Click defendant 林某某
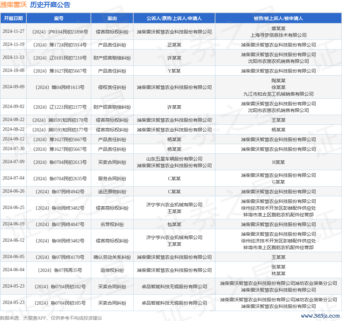 pyautogui.click(x=279, y=274)
